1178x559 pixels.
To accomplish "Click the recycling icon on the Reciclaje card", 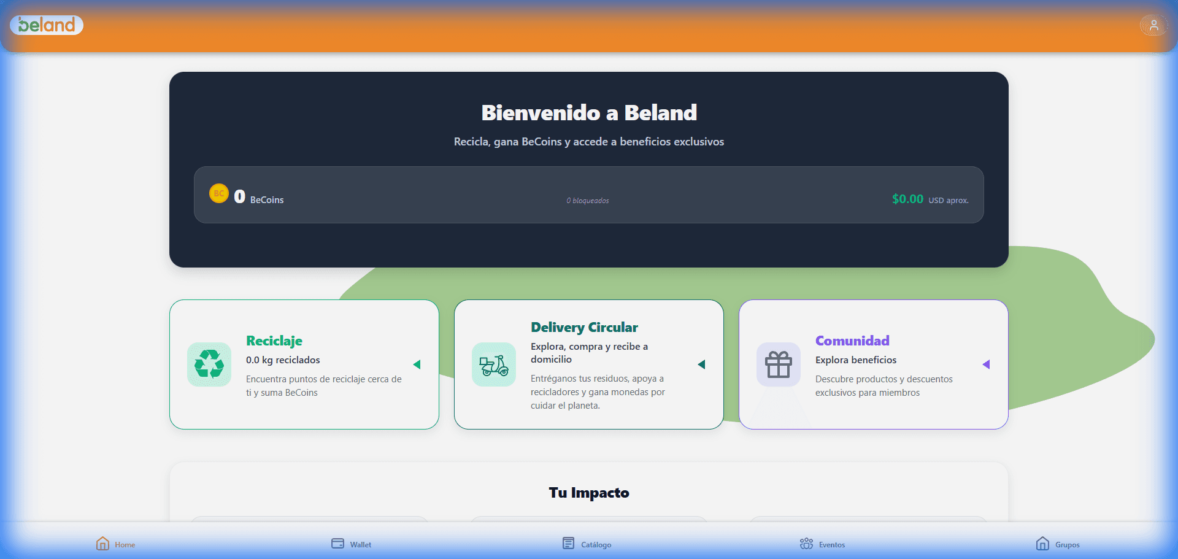I will (209, 364).
